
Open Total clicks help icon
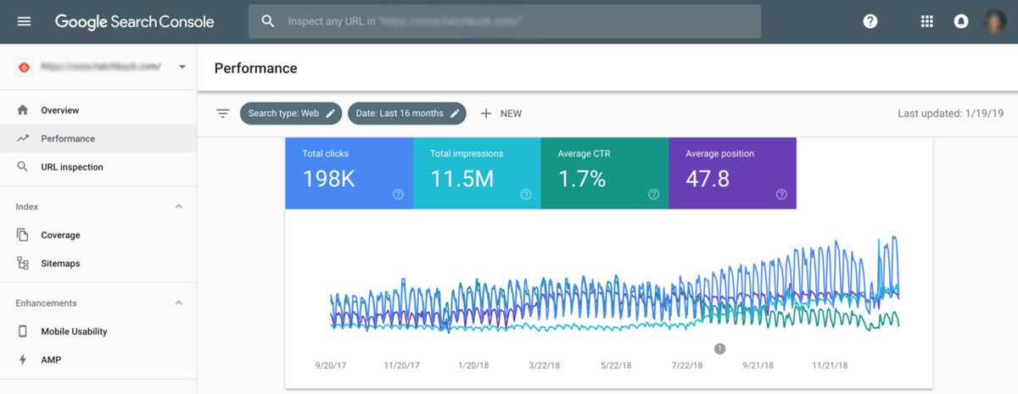point(398,194)
